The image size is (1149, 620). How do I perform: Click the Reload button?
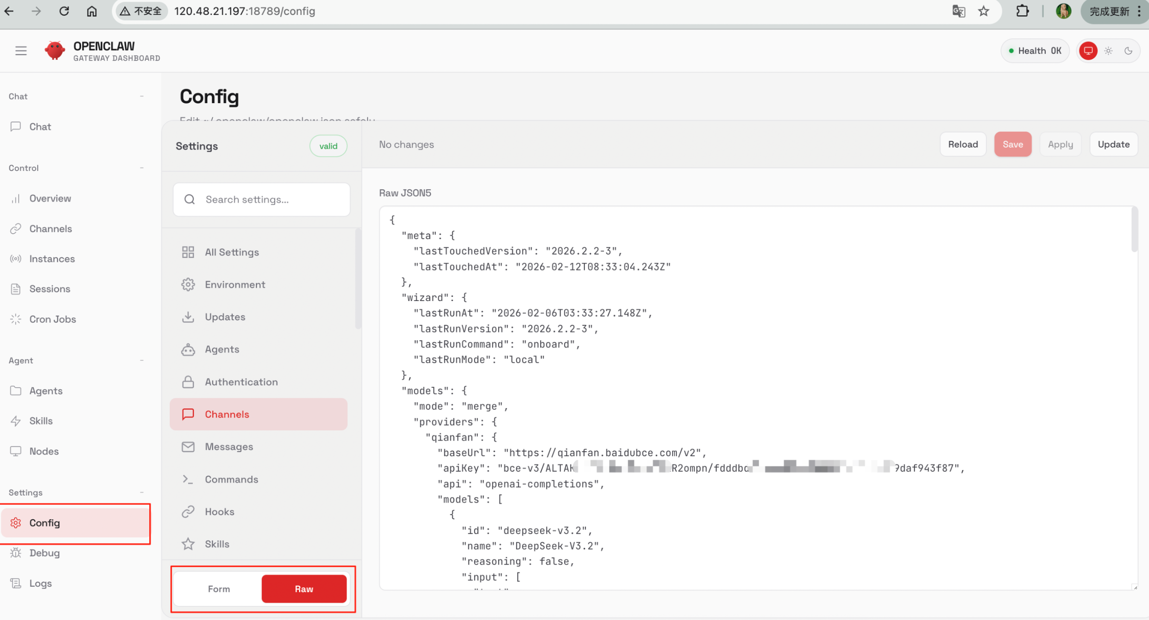(x=963, y=144)
